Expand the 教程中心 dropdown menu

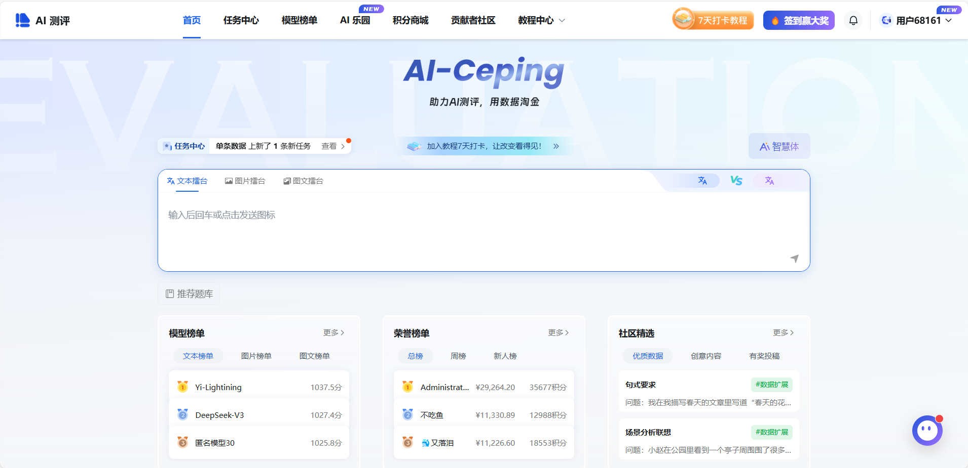pos(541,20)
